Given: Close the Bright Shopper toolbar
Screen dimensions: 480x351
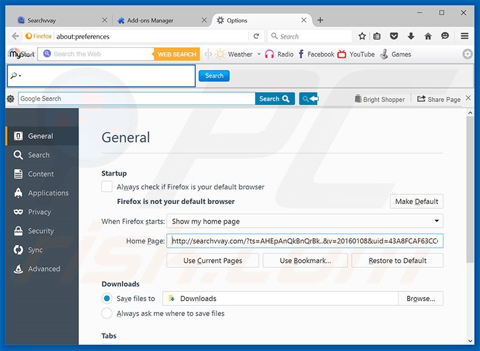Looking at the screenshot, I should [x=468, y=98].
